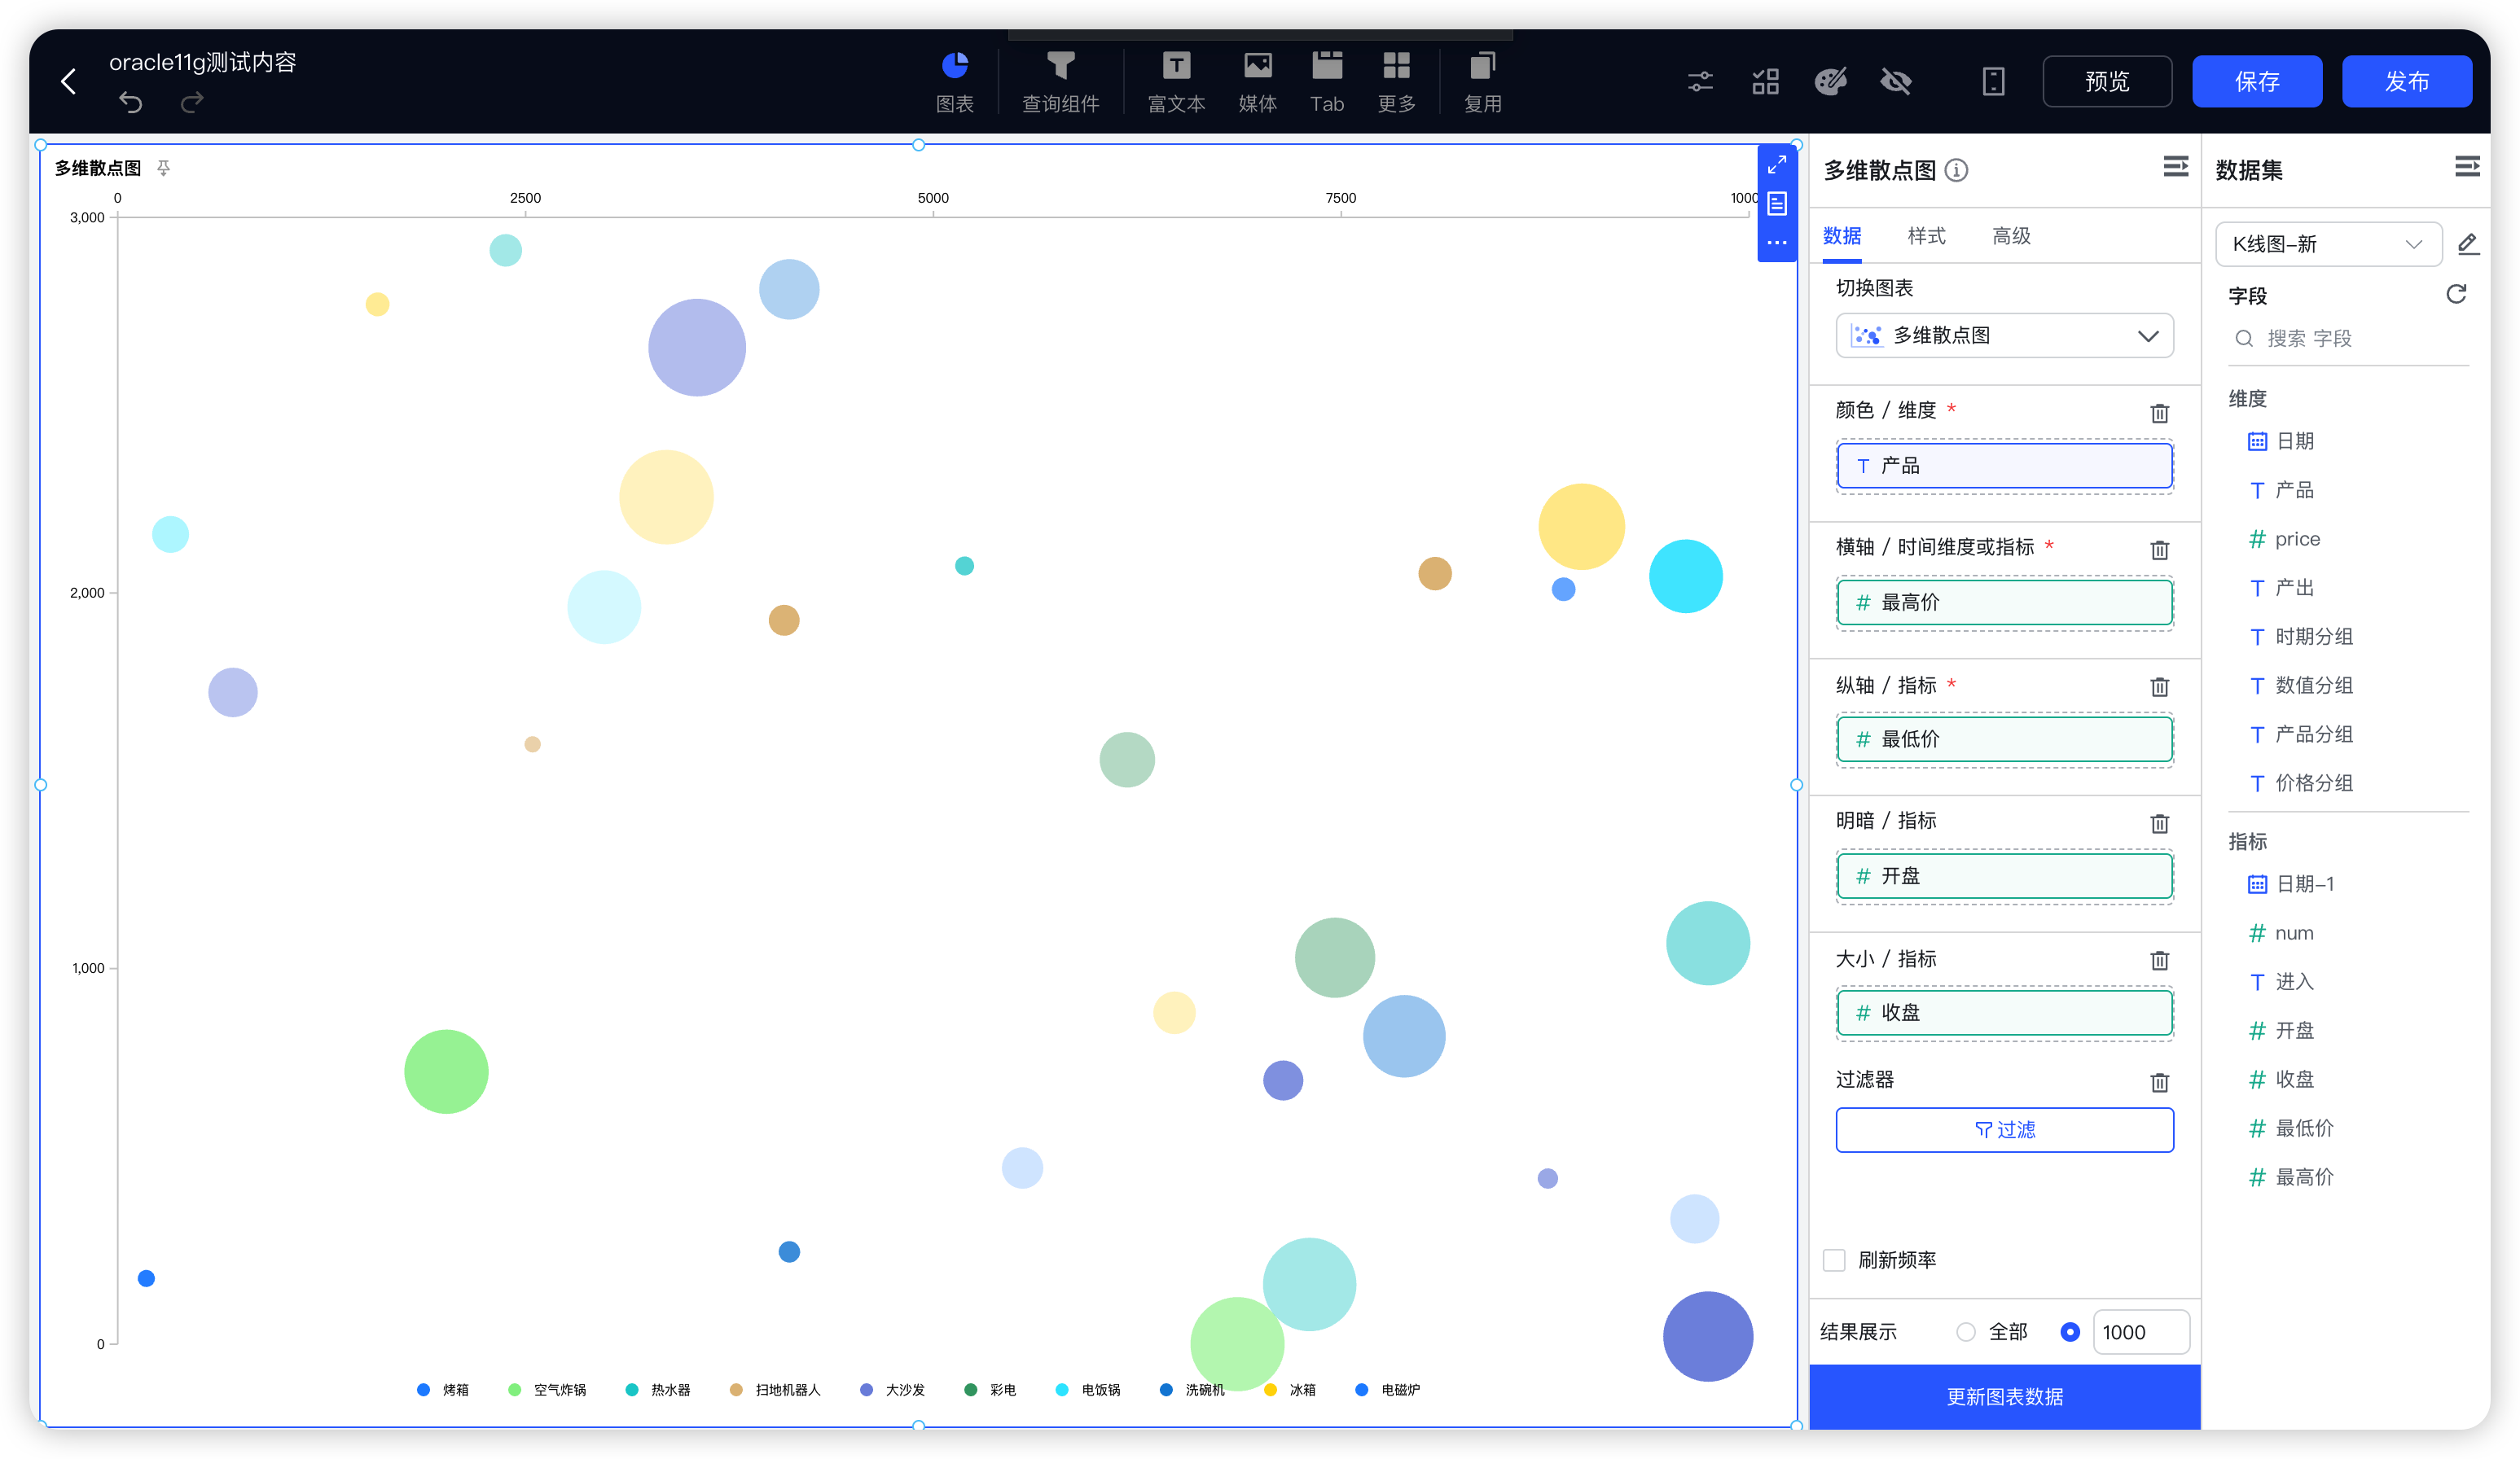The height and width of the screenshot is (1459, 2520).
Task: Open the 高级 tab
Action: click(2011, 236)
